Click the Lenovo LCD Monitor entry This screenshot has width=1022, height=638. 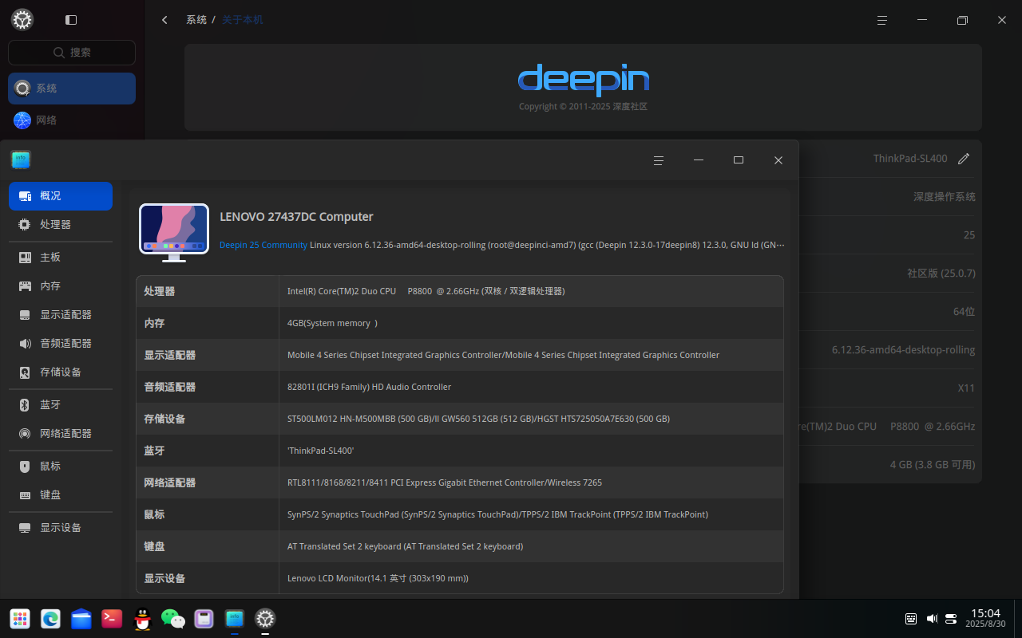click(x=378, y=579)
